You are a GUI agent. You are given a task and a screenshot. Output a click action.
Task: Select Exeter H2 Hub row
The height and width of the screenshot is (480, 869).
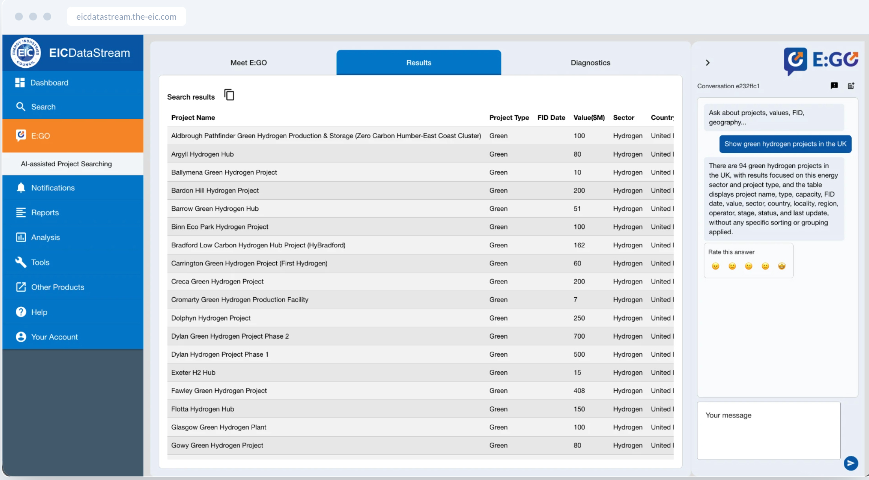[x=420, y=372]
